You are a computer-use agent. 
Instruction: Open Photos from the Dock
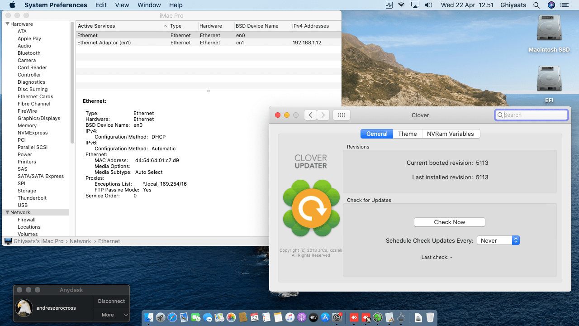(231, 318)
